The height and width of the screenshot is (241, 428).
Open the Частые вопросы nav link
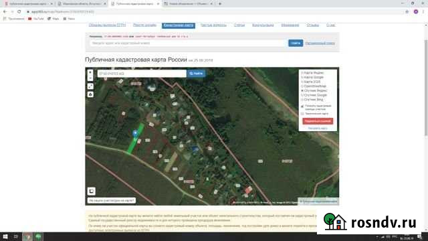click(x=213, y=25)
